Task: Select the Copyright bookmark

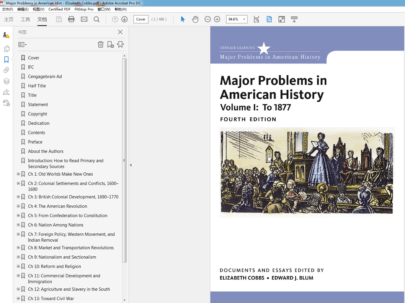Action: coord(37,114)
